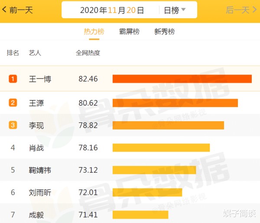The width and height of the screenshot is (260, 223).
Task: Click the heat value 72.01
Action: point(88,192)
